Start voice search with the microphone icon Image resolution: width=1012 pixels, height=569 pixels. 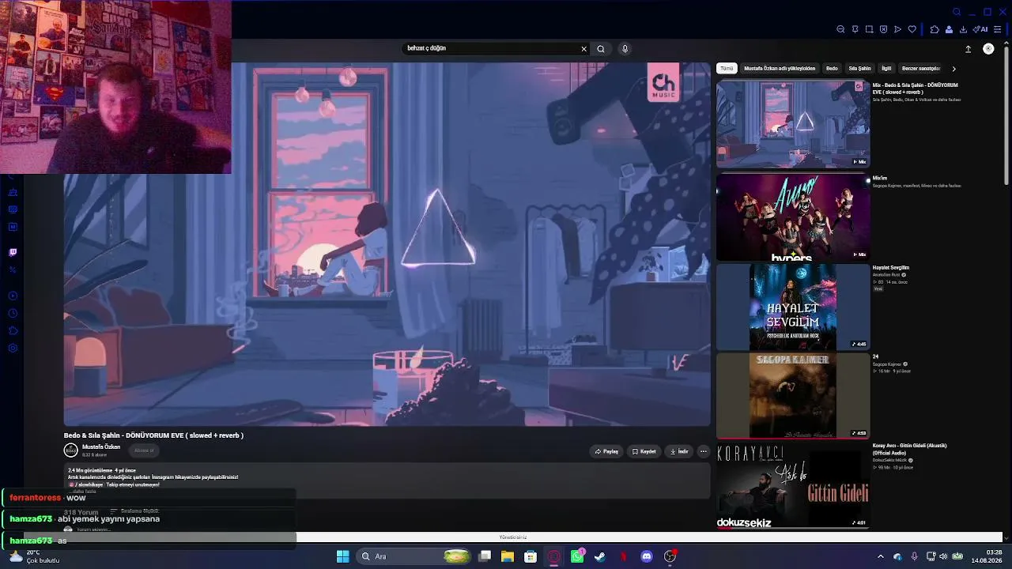(625, 49)
